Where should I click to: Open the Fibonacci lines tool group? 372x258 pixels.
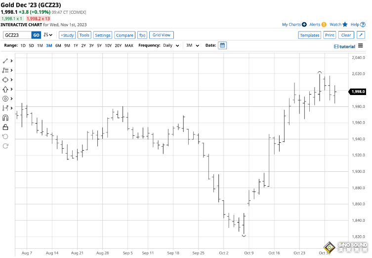coord(5,70)
